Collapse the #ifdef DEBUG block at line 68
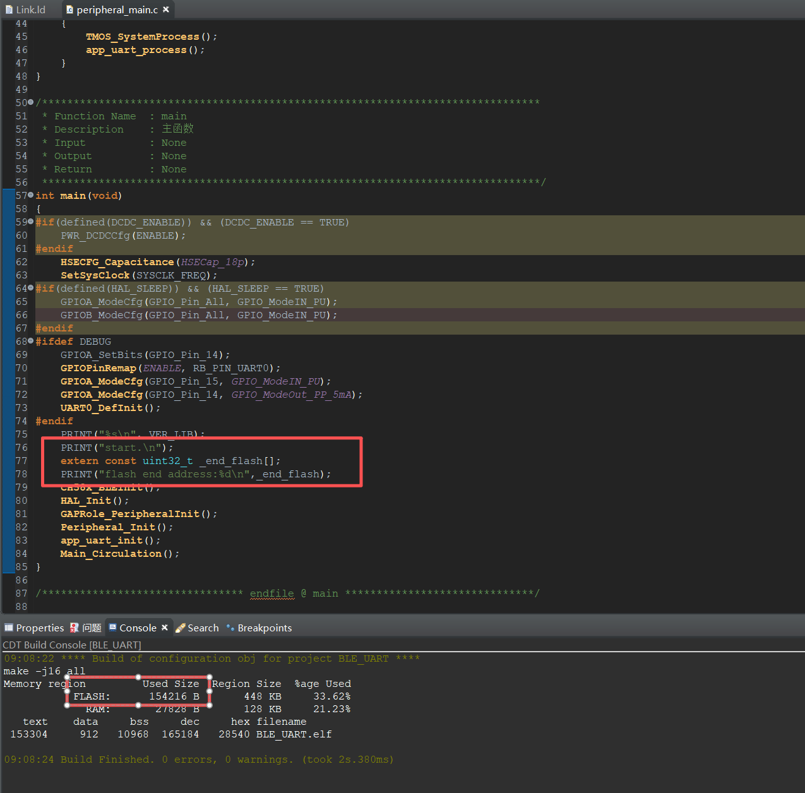Viewport: 805px width, 793px height. pyautogui.click(x=30, y=341)
